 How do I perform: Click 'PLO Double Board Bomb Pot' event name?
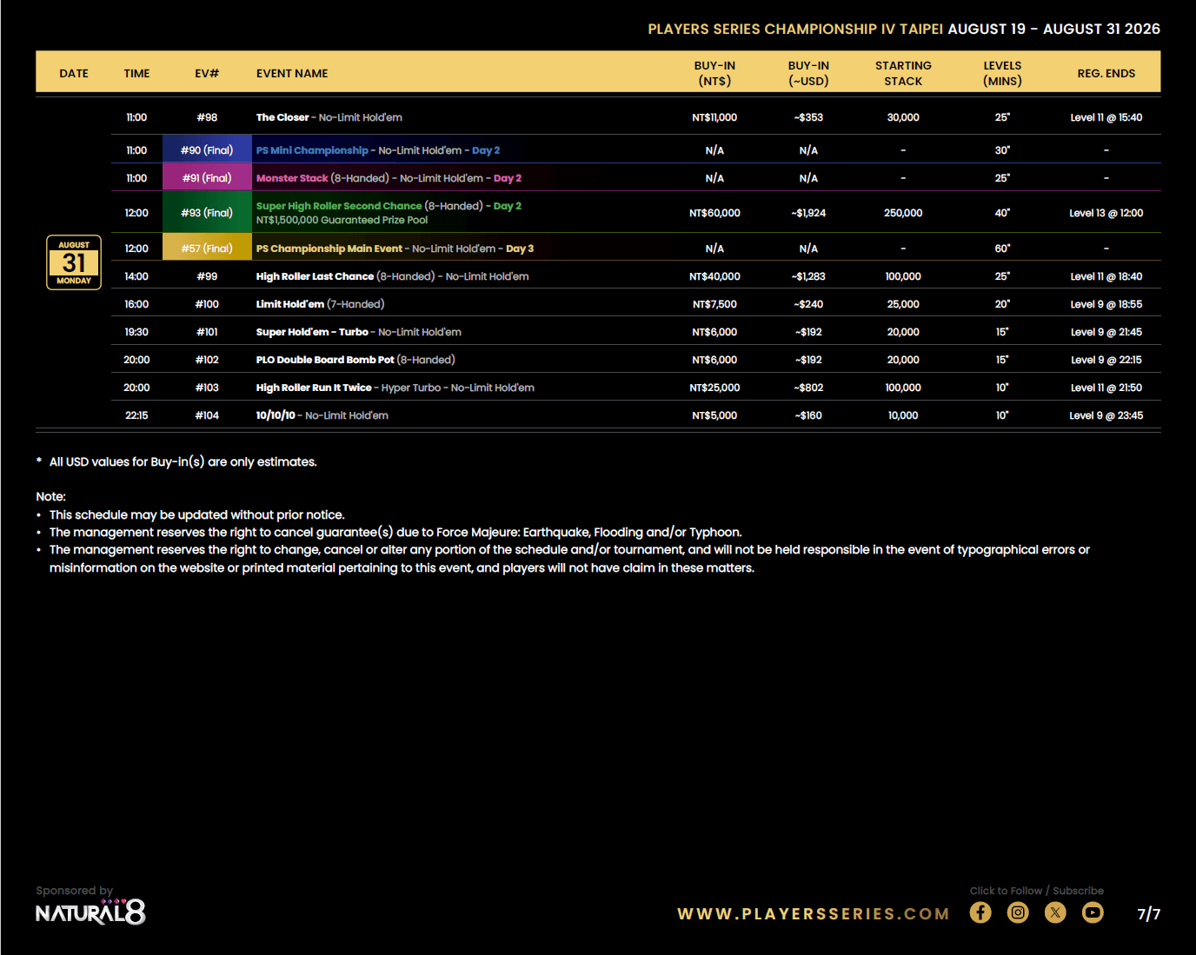pos(325,360)
